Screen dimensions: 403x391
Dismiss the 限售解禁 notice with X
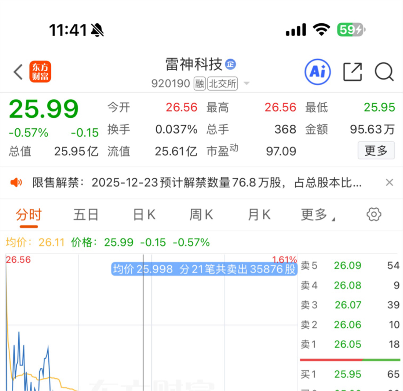coord(389,183)
